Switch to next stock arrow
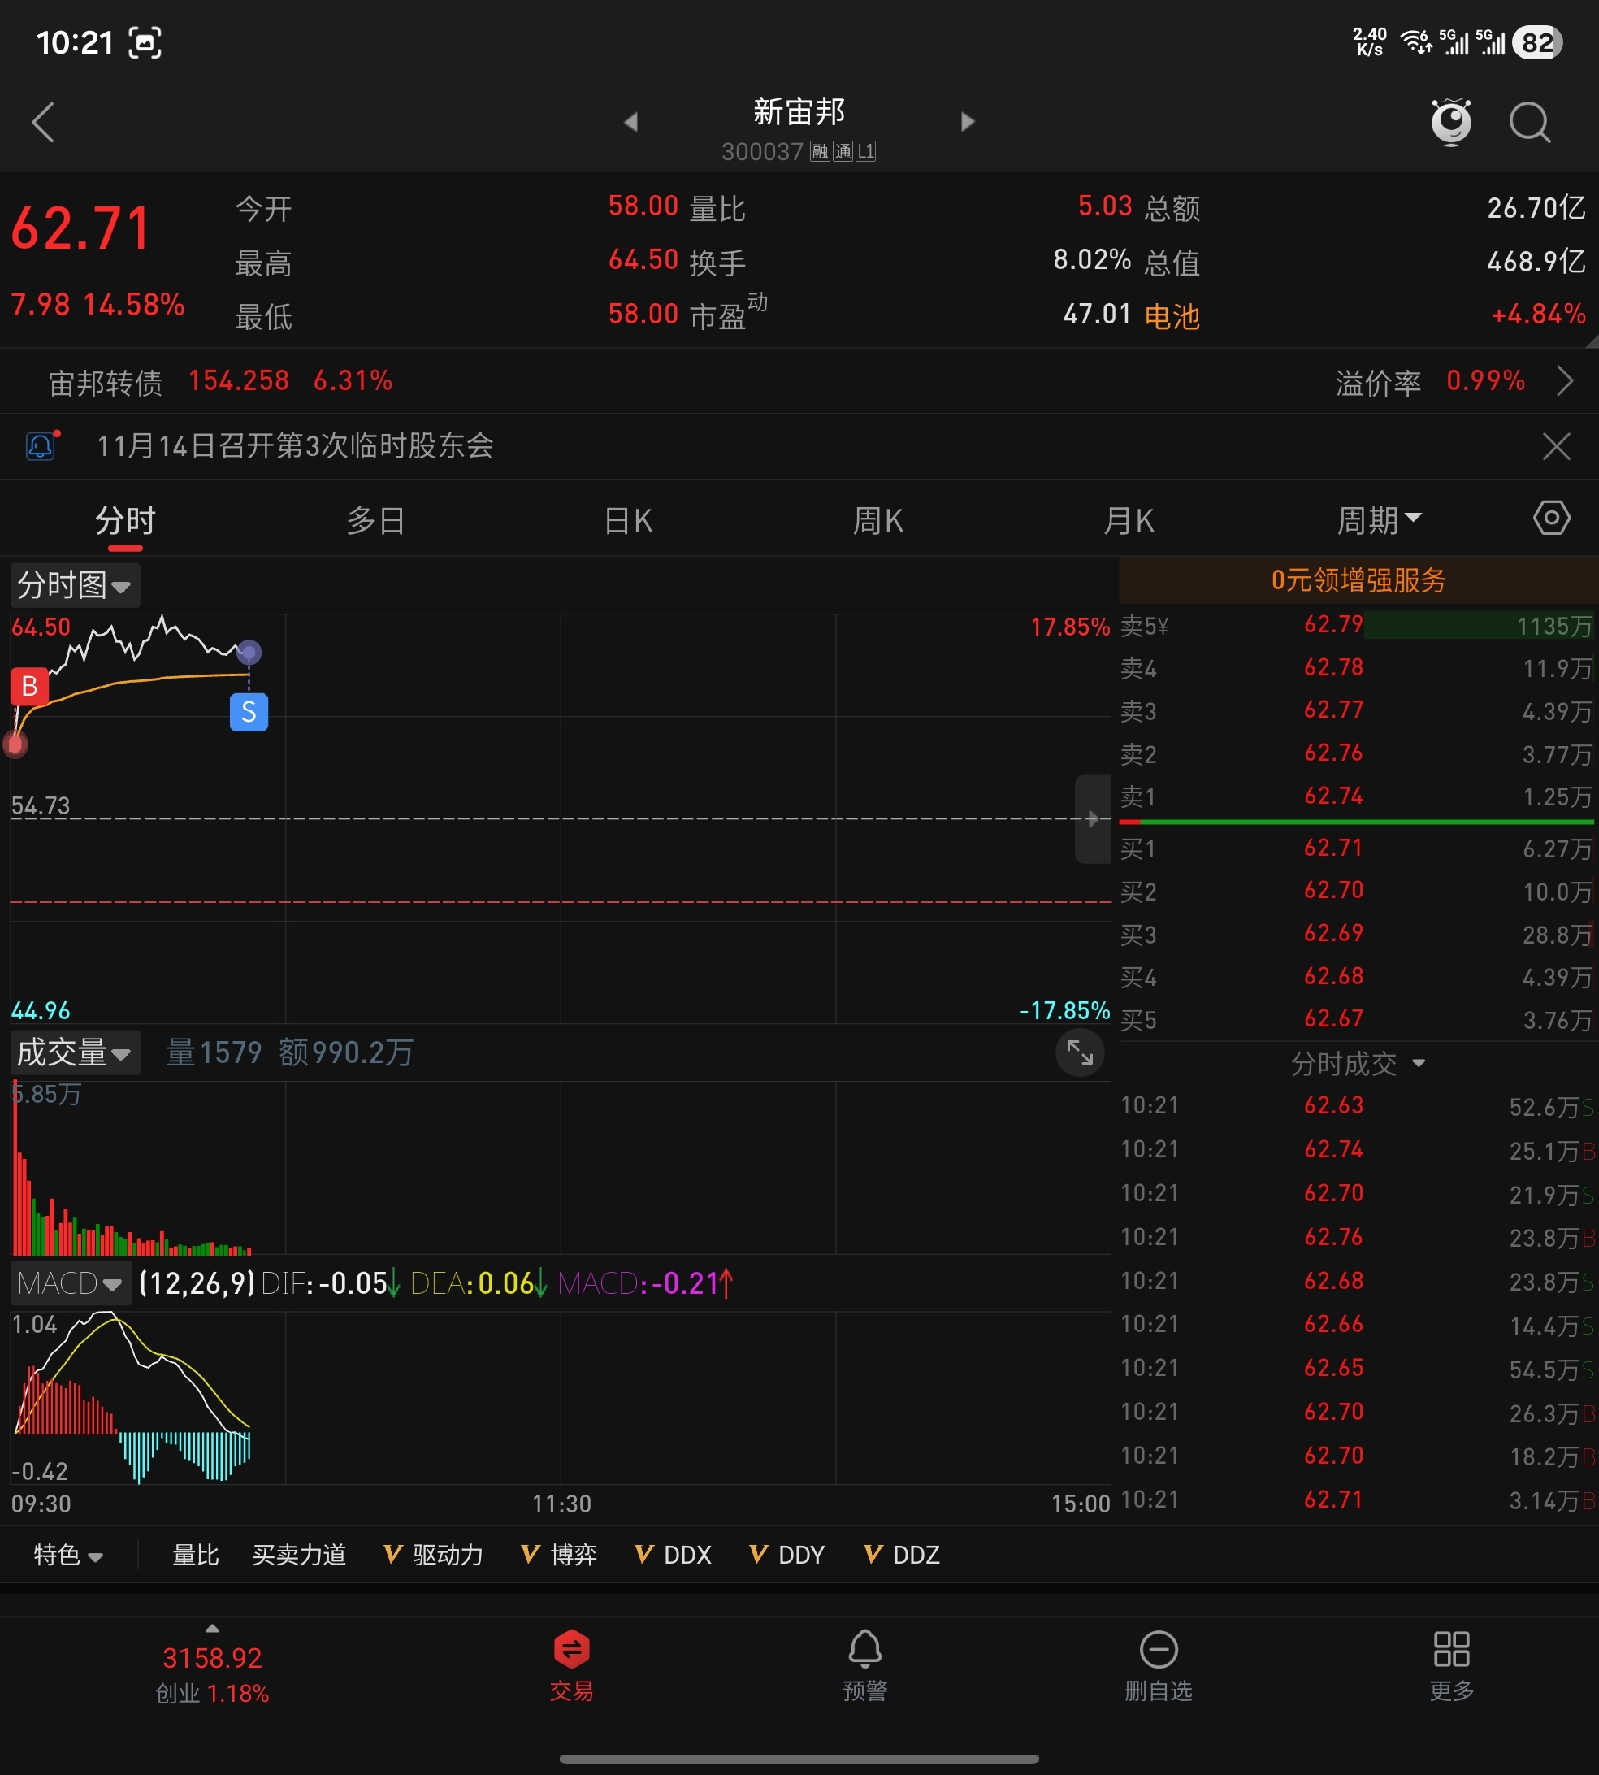 pos(968,122)
